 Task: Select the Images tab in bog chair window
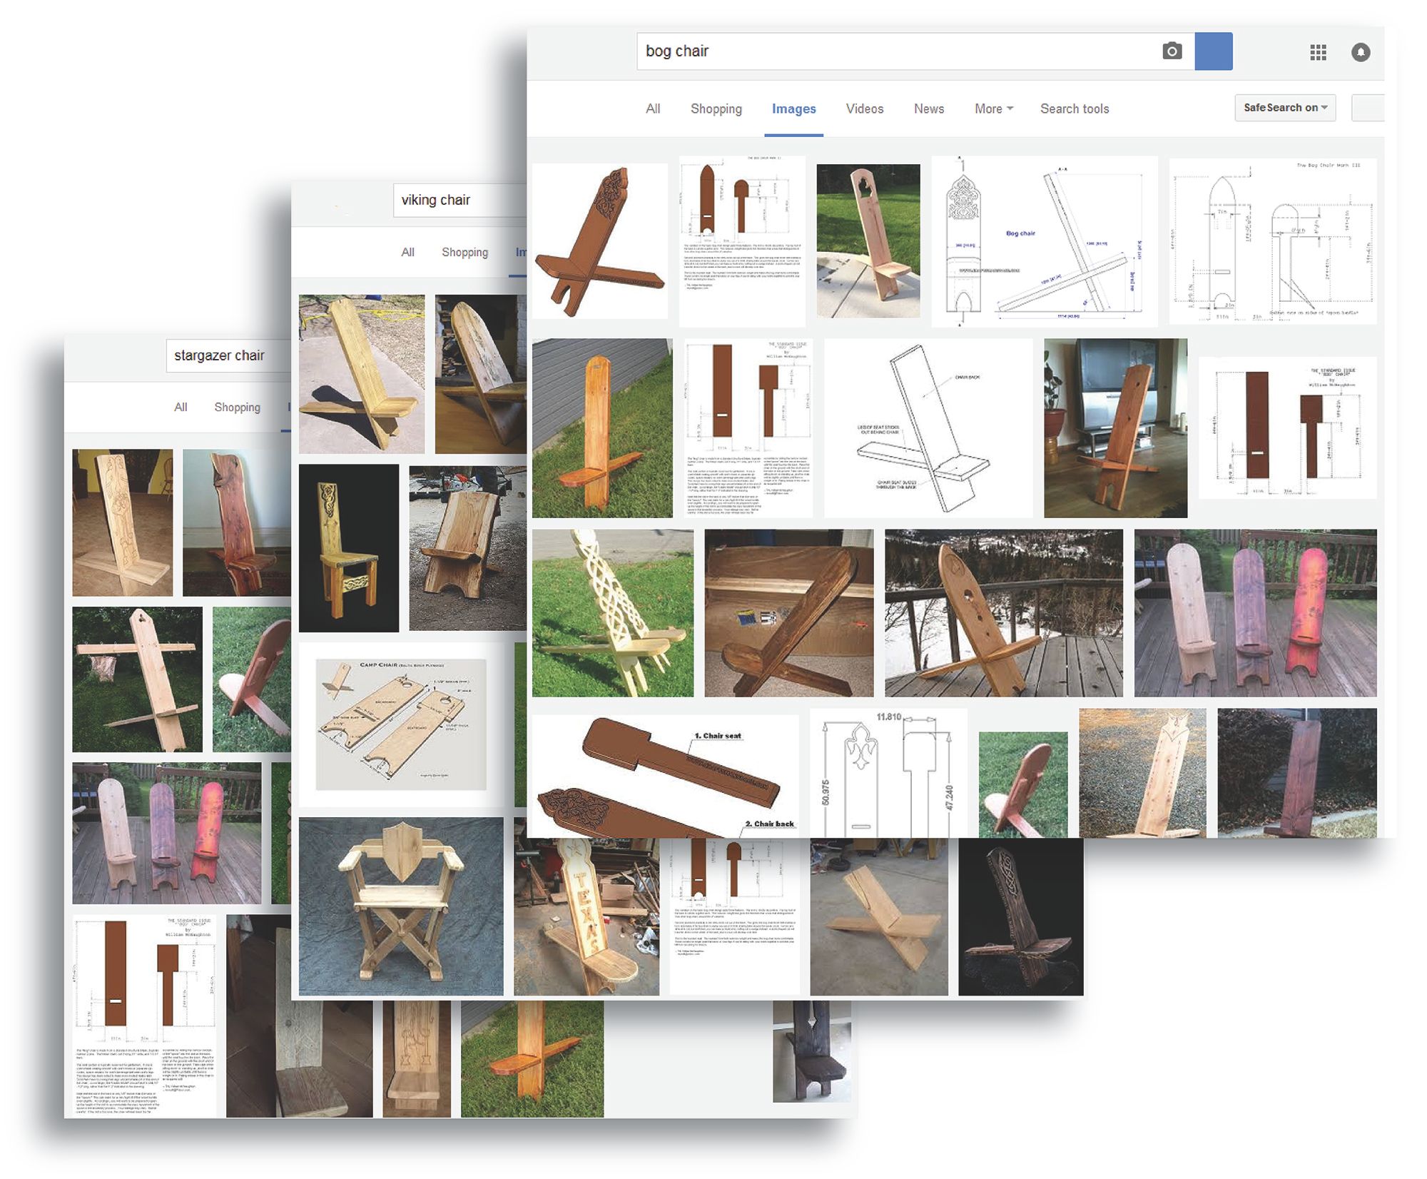(794, 108)
